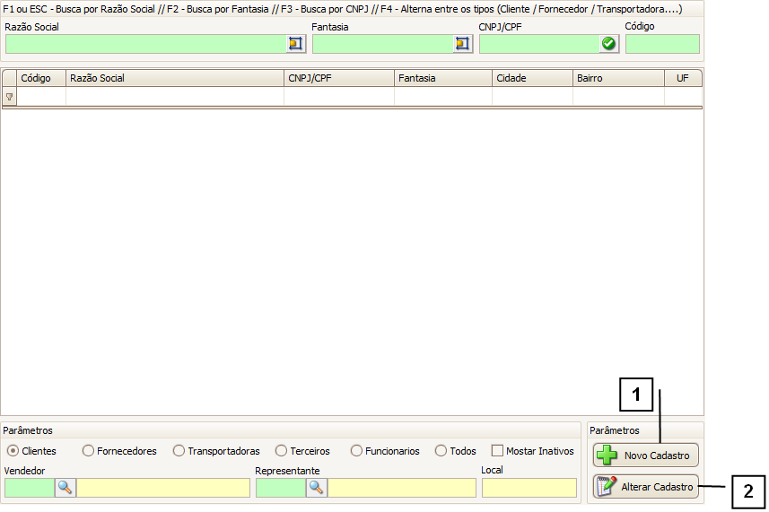Screen dimensions: 769x512
Task: Enable the Mostar Inativos checkbox
Action: pyautogui.click(x=497, y=451)
